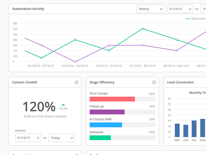Click the Sales pitch legend label
Viewport: 206px width, 155px height.
[x=199, y=19]
